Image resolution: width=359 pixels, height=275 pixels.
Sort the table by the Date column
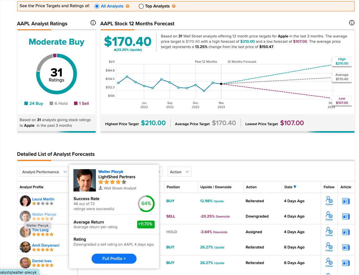[x=290, y=187]
